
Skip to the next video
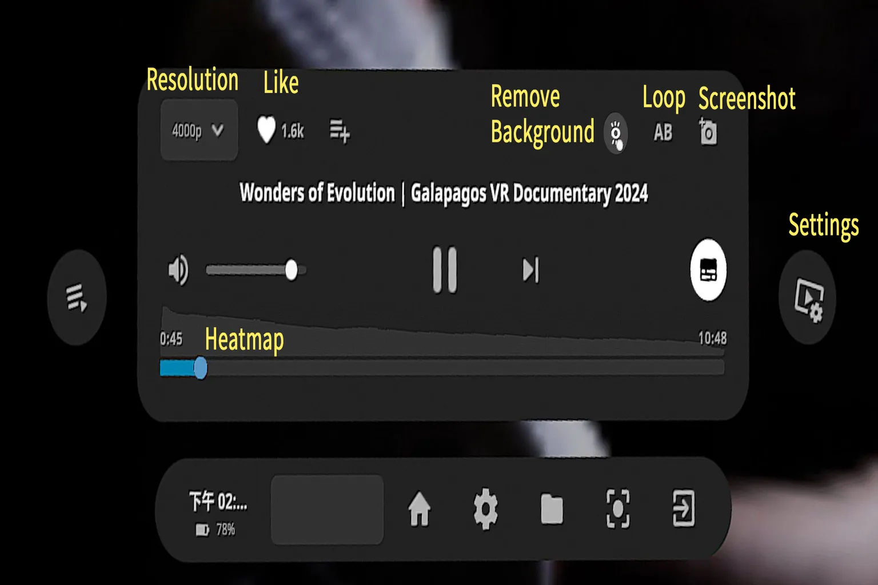(530, 270)
